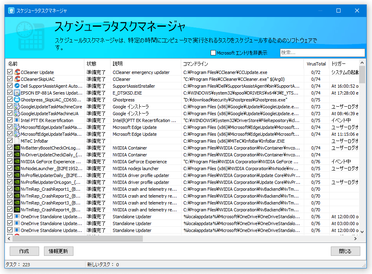Viewport: 372px width, 274px height.
Task: Click the NvTmRep_CrashReport2 NVIDIA icon
Action: 17,196
